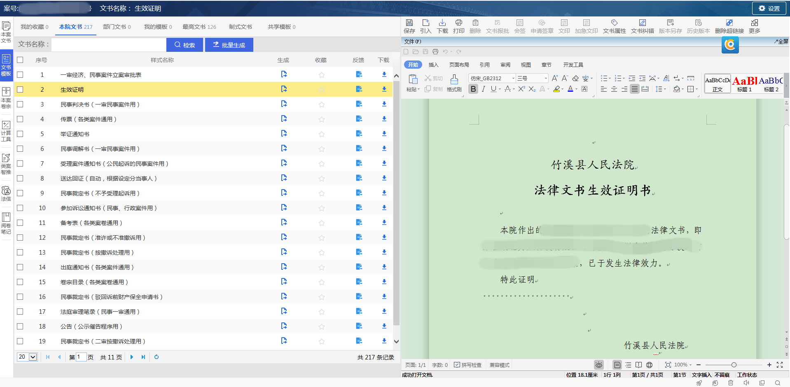790x387 pixels.
Task: Expand line spacing dropdown arrow
Action: (x=665, y=89)
